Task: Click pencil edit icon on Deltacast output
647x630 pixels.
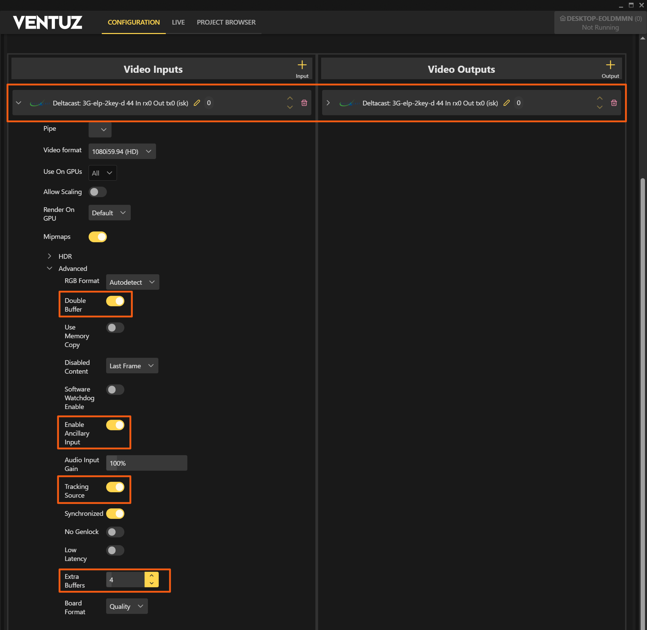Action: (506, 103)
